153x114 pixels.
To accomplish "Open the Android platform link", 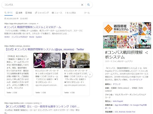I will [122, 112].
